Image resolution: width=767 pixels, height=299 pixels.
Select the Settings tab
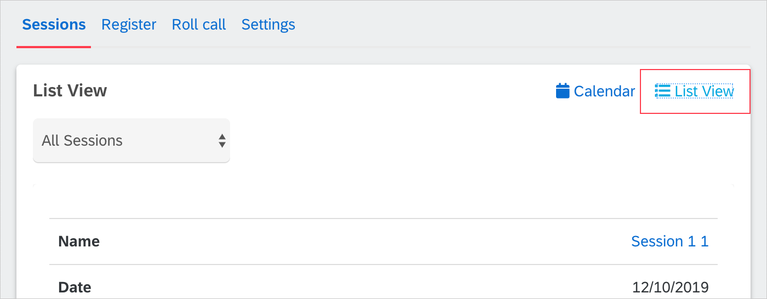268,25
